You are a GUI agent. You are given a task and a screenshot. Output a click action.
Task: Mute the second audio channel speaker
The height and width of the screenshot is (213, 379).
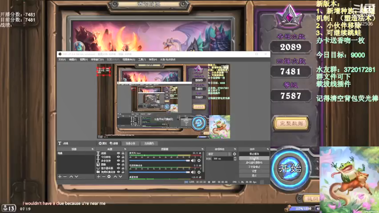(x=193, y=172)
